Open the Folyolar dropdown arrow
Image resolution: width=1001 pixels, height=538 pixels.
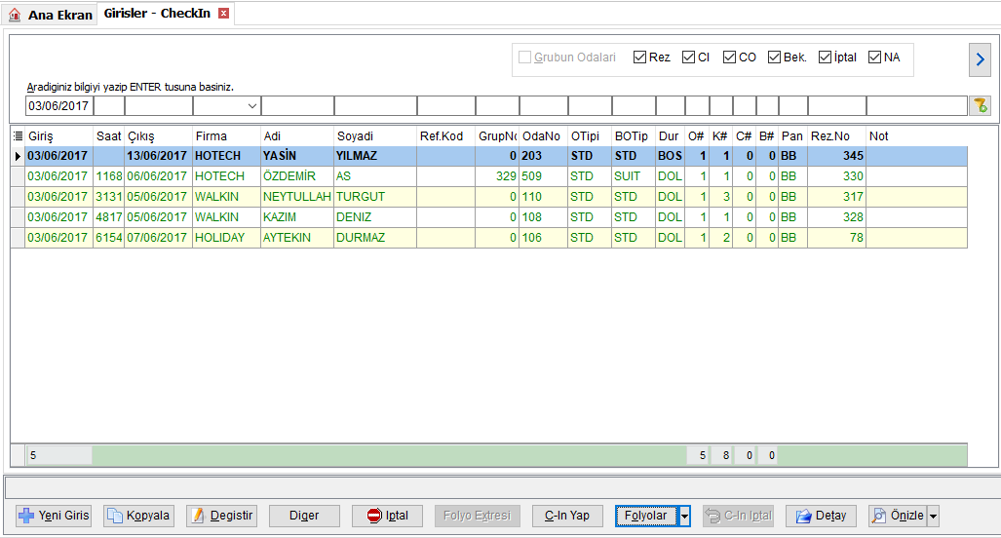point(684,516)
